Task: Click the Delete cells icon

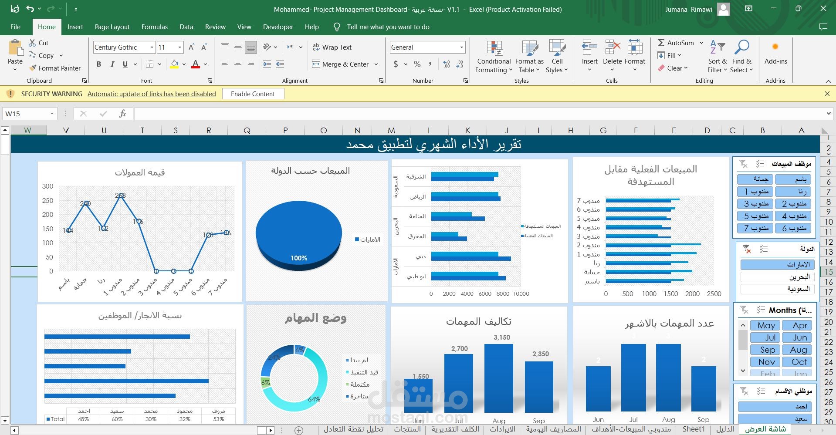Action: 612,47
